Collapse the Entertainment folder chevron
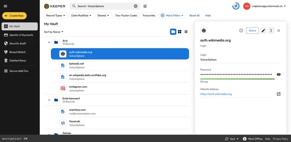The width and height of the screenshot is (291, 142). tap(49, 100)
